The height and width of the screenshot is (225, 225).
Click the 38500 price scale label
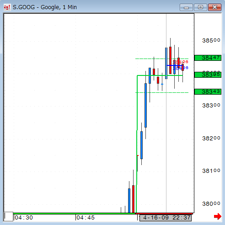(211, 41)
